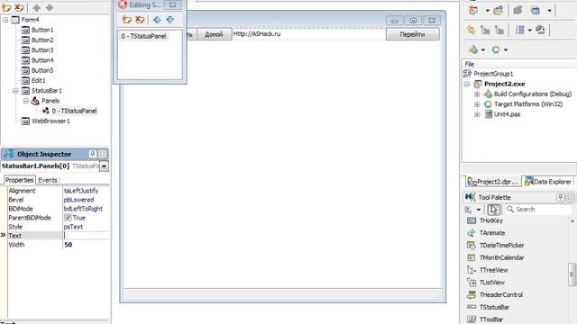Switch to the Events tab

point(48,180)
